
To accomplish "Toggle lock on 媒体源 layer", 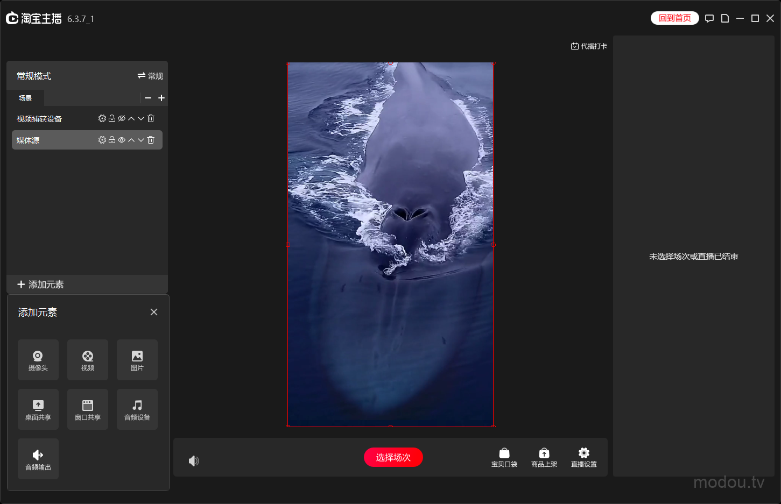I will 112,140.
